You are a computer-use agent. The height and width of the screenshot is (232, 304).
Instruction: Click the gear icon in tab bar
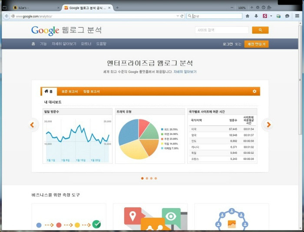click(258, 7)
